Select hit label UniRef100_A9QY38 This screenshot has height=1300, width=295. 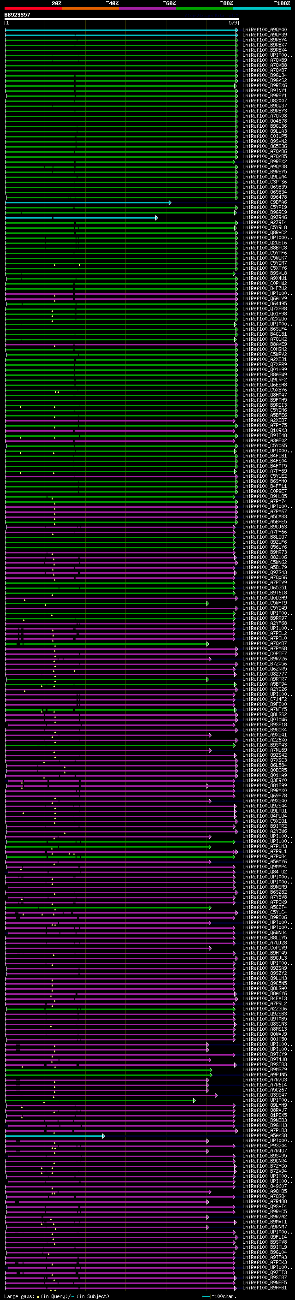tap(264, 166)
